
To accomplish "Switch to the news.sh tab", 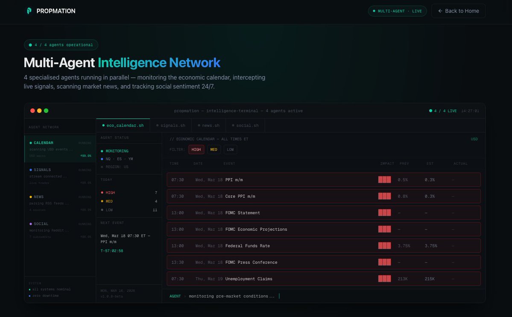I will pos(209,126).
